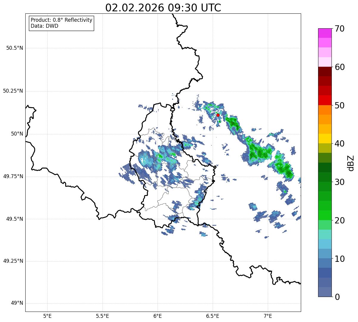This screenshot has width=358, height=322.
Task: Click the colorbar tick label 50
Action: 340,105
